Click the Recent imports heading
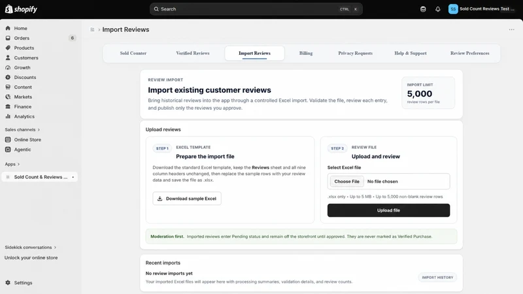 [x=163, y=263]
